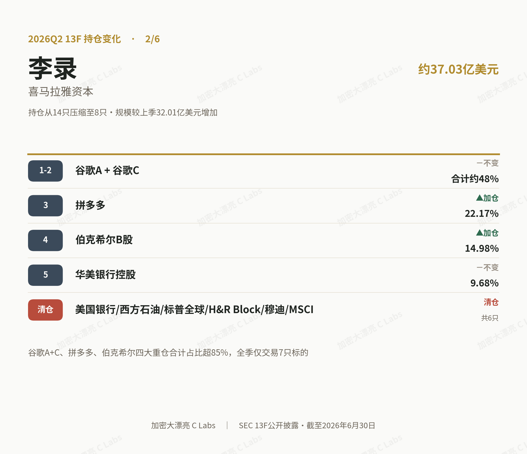Click the "22.17%" percentage
This screenshot has width=527, height=454.
(482, 213)
